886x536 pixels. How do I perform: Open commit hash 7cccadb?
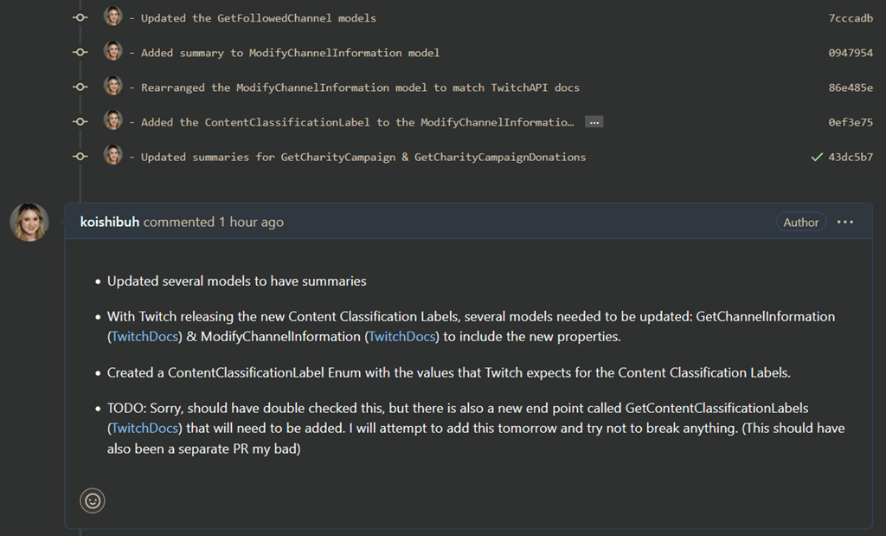(851, 18)
